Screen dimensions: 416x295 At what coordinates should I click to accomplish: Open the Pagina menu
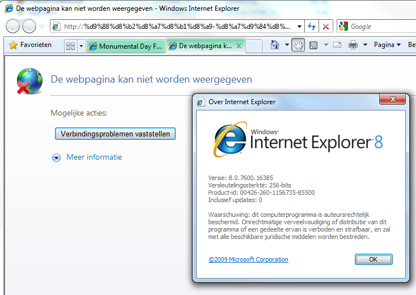tap(387, 45)
